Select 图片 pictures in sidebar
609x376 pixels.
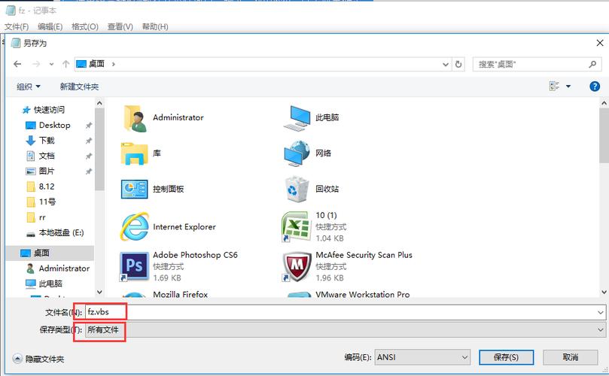click(x=41, y=171)
